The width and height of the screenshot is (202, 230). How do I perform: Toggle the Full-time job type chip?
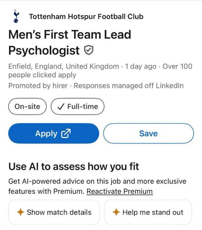78,107
